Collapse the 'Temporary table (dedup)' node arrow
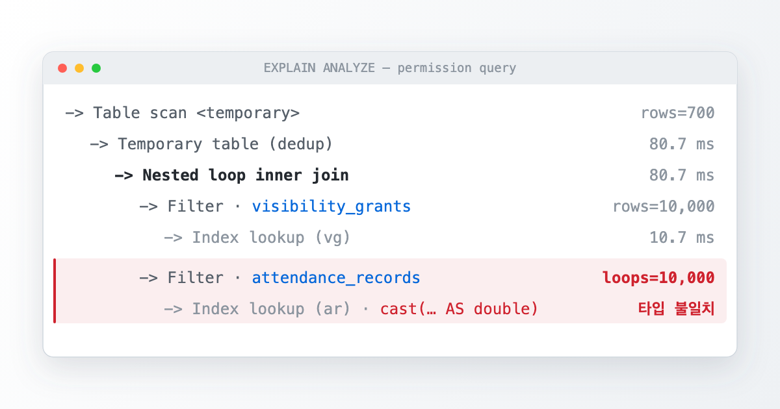This screenshot has width=780, height=409. pyautogui.click(x=99, y=144)
